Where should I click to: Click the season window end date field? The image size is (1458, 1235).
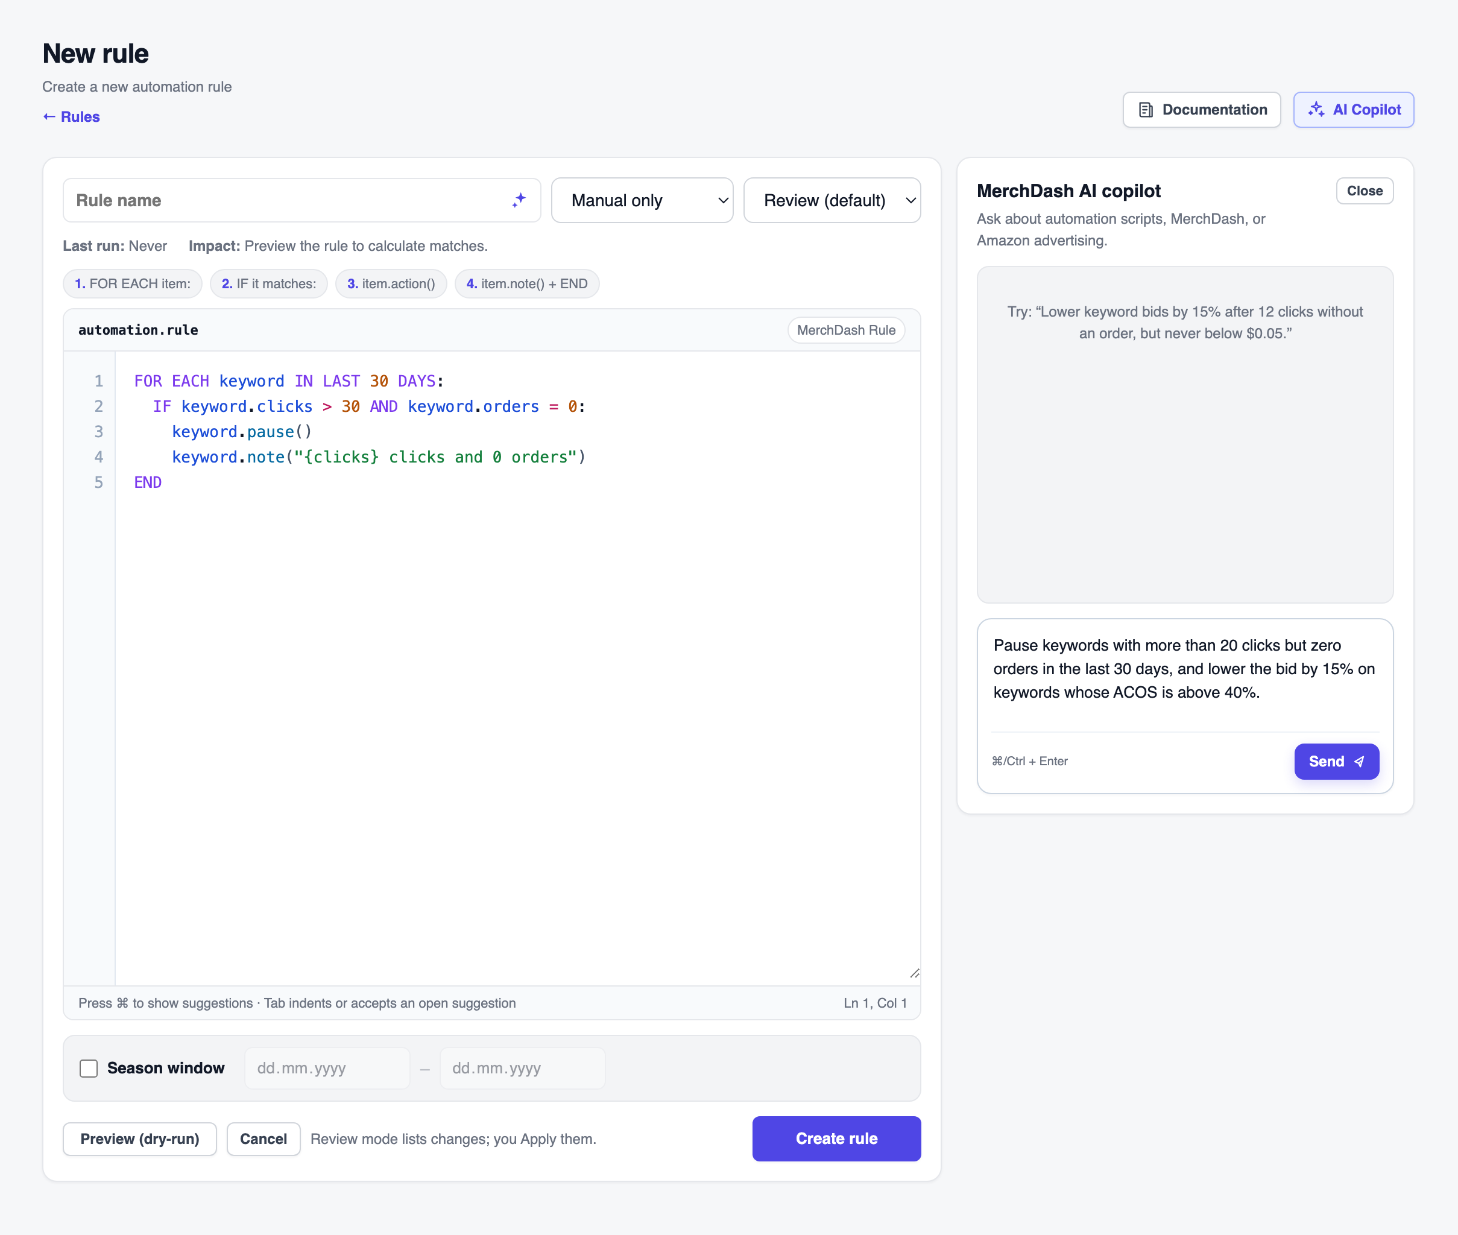[x=522, y=1069]
